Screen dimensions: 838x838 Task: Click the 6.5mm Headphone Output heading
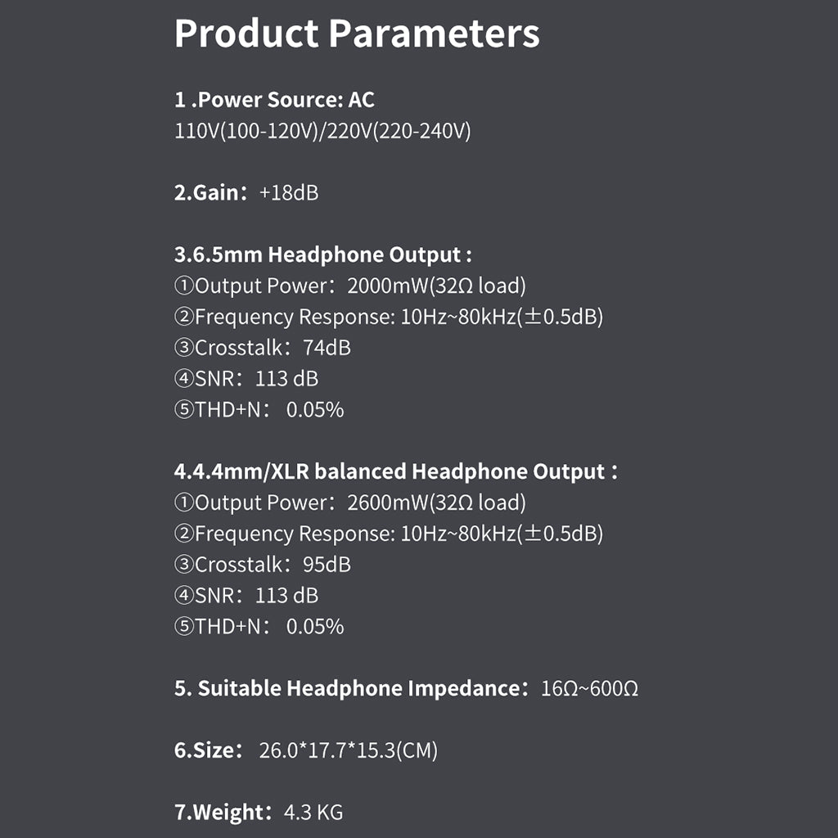coord(322,255)
